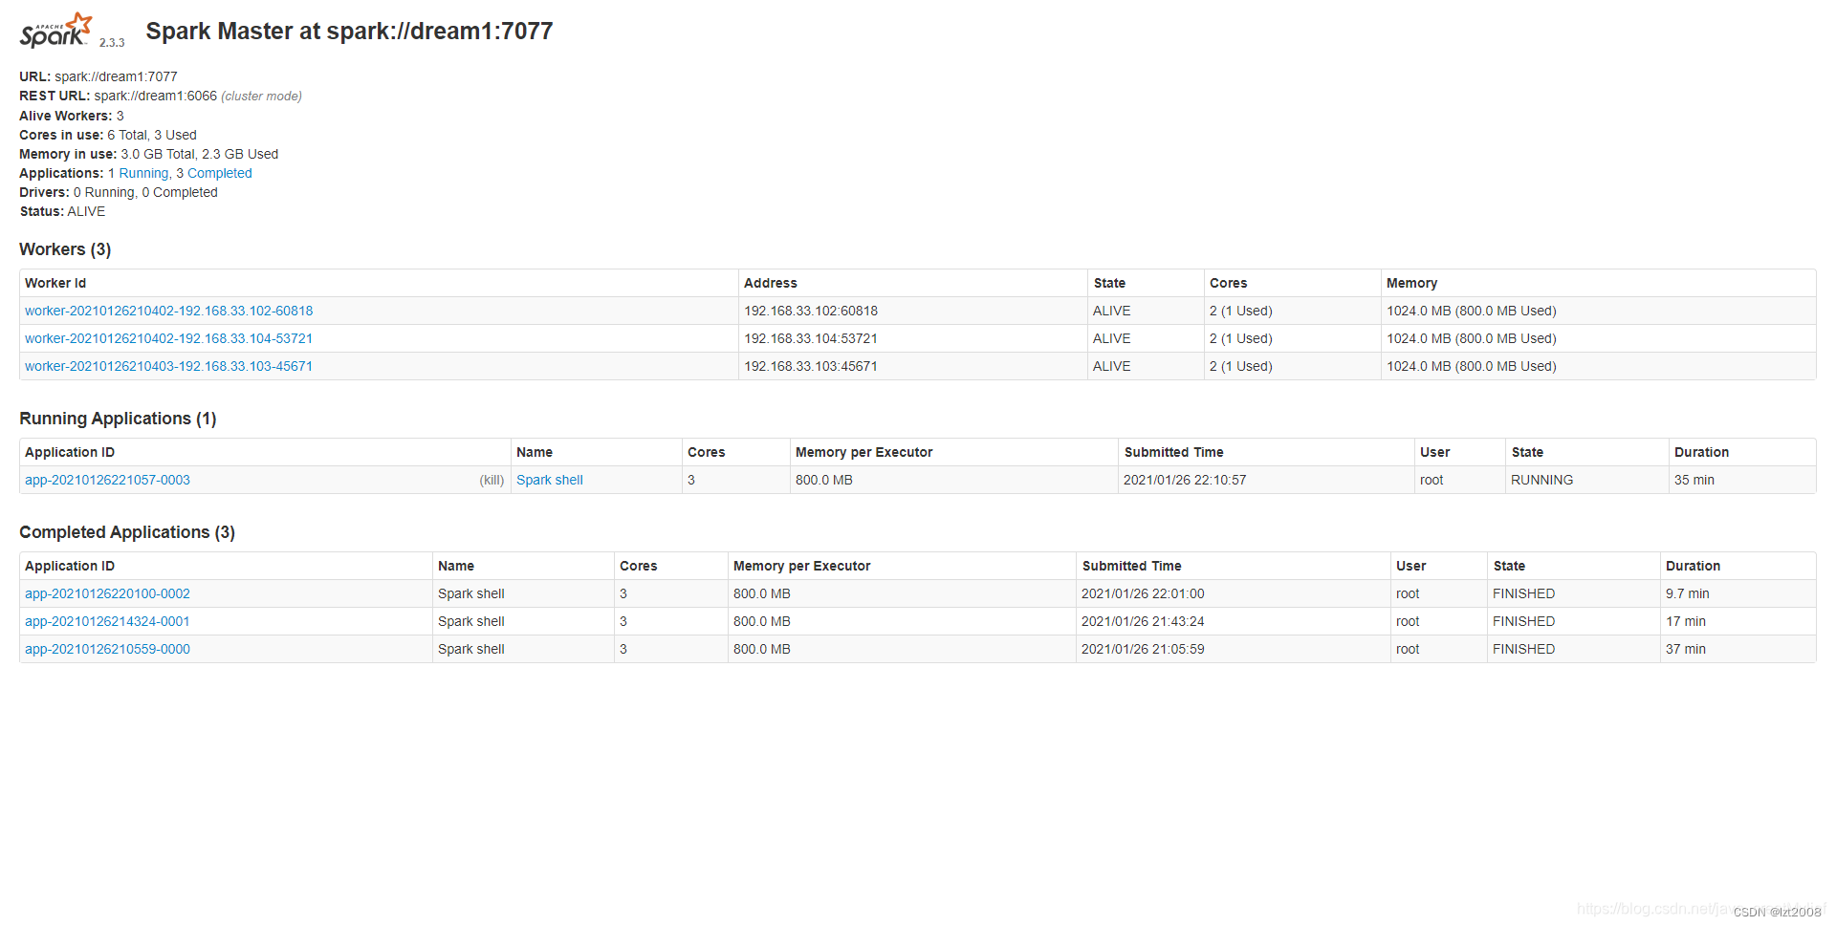
Task: Click the Running applications link
Action: click(143, 173)
